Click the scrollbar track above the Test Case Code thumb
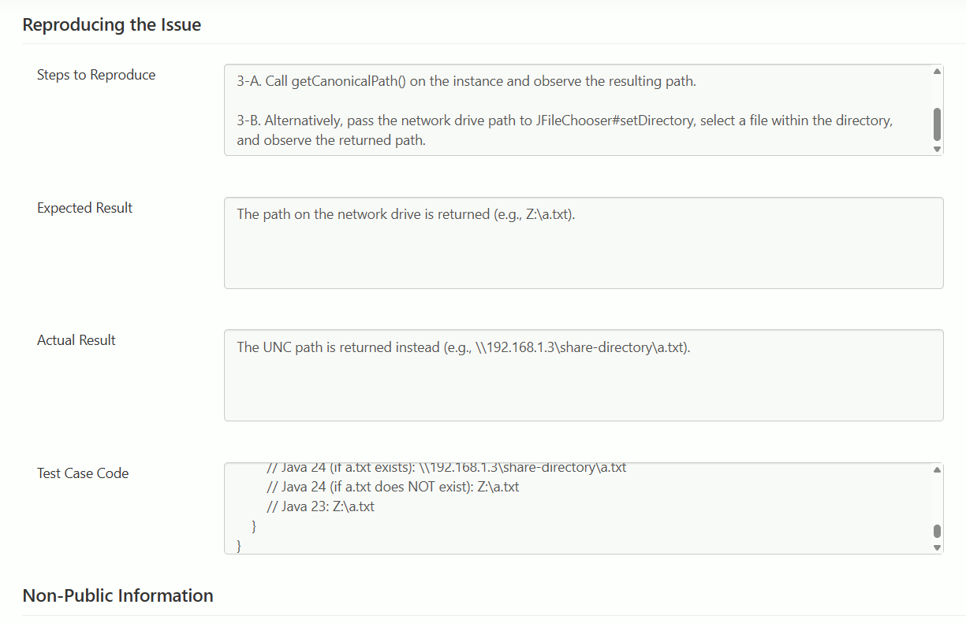 pos(937,496)
